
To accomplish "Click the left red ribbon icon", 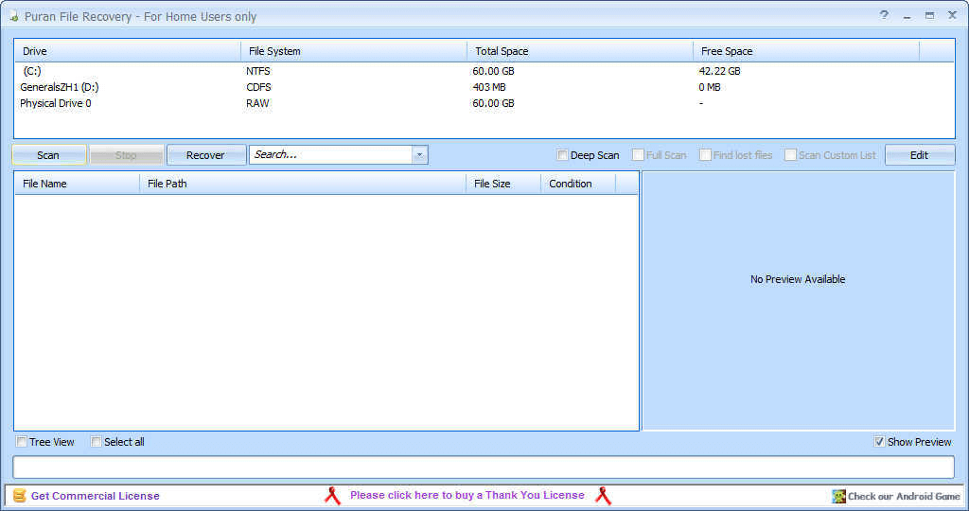I will click(332, 496).
